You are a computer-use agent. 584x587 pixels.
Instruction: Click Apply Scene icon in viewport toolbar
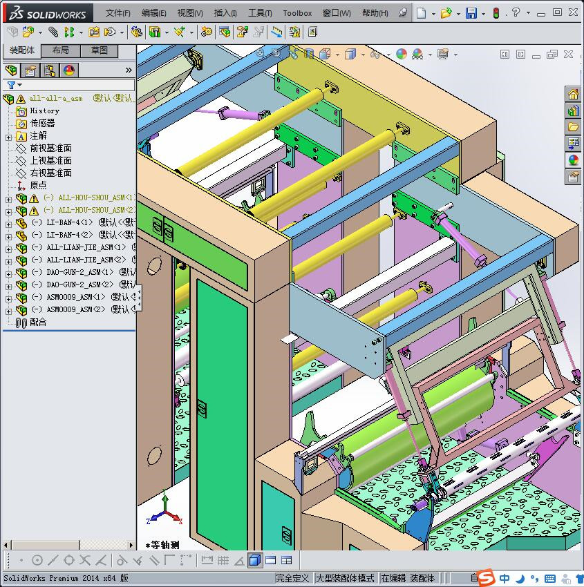click(417, 55)
